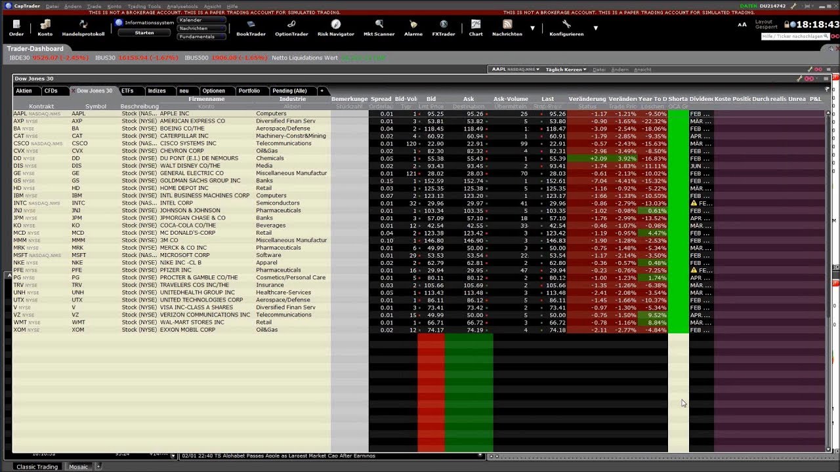This screenshot has height=472, width=840.
Task: Click the AAPL chart panel link-chain icon
Action: point(818,69)
